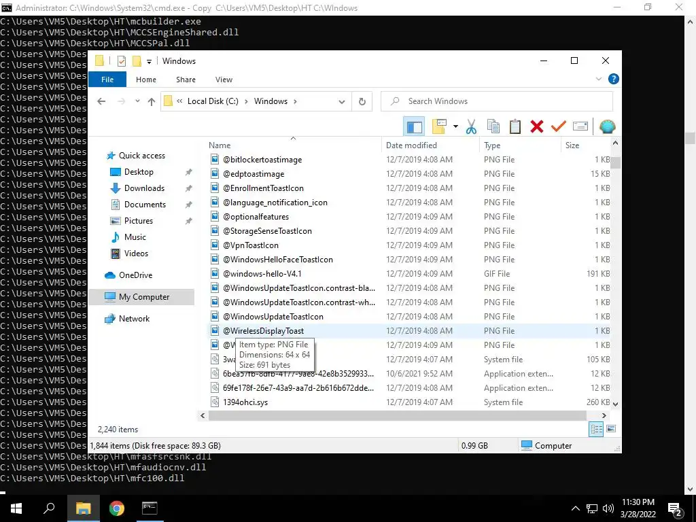The width and height of the screenshot is (696, 522).
Task: Click the new folder icon in toolbar
Action: (439, 127)
